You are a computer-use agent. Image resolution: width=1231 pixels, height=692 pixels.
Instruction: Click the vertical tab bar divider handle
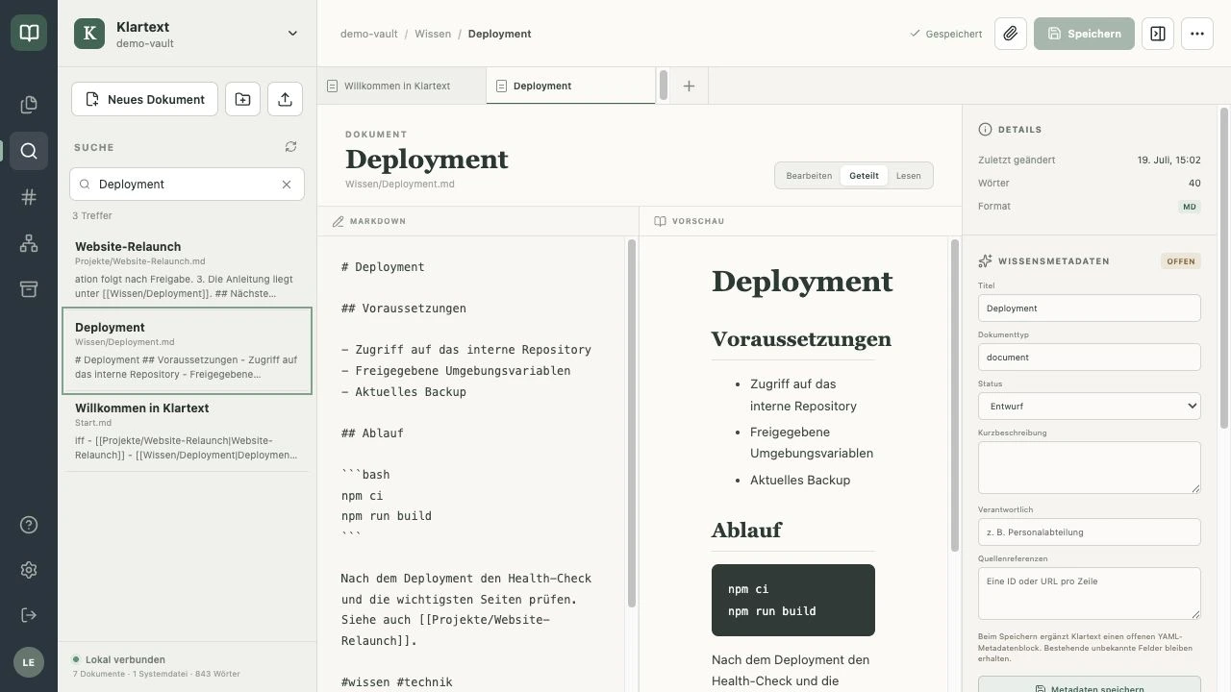(663, 85)
